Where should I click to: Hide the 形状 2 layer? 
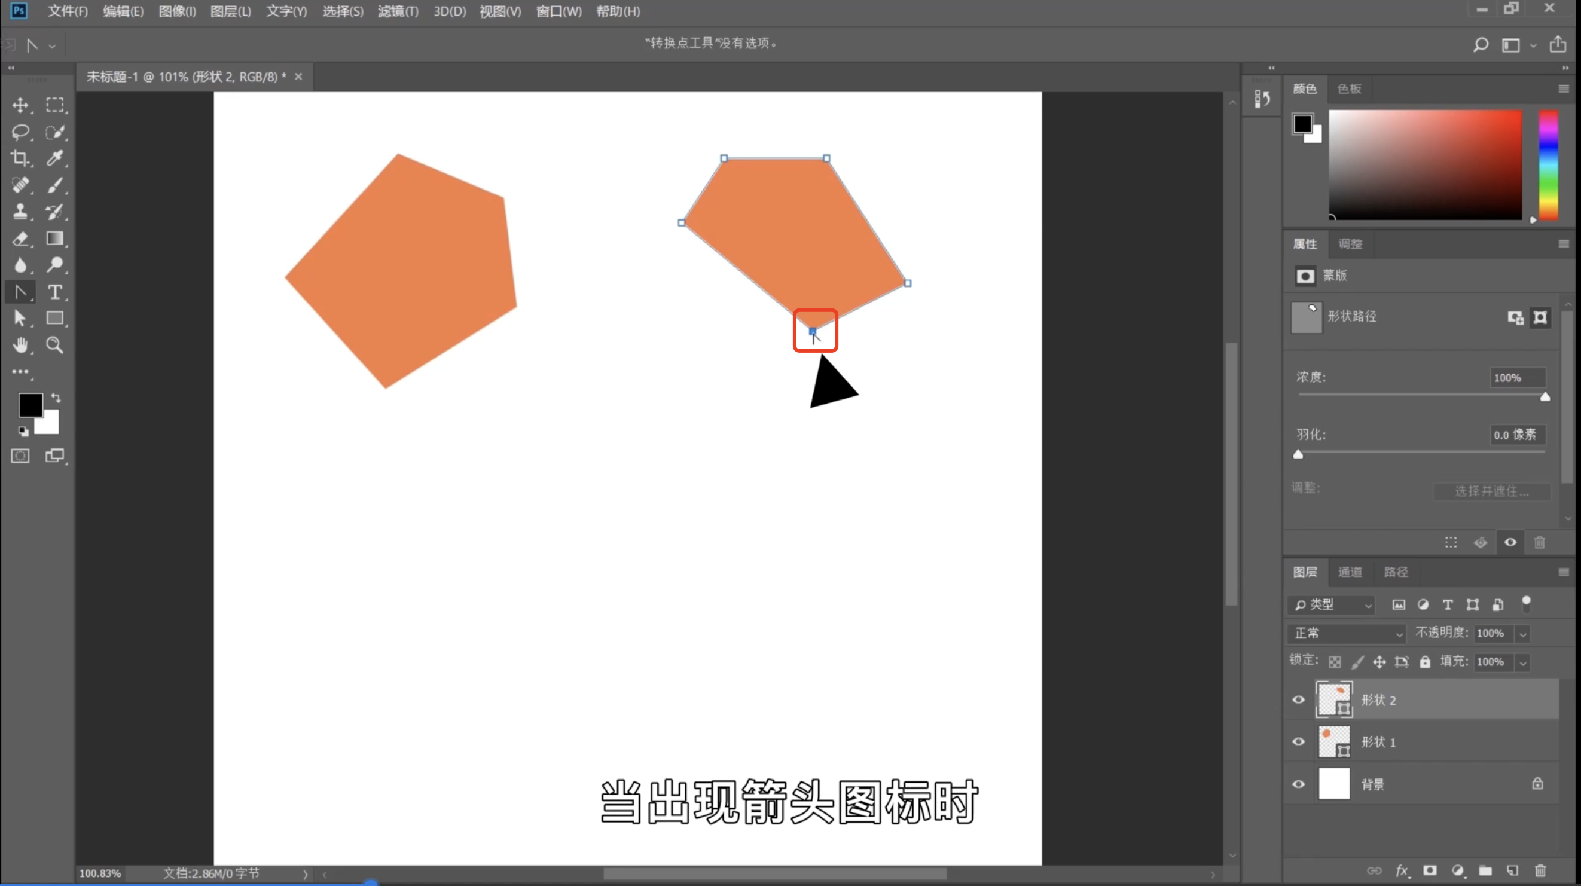coord(1298,699)
